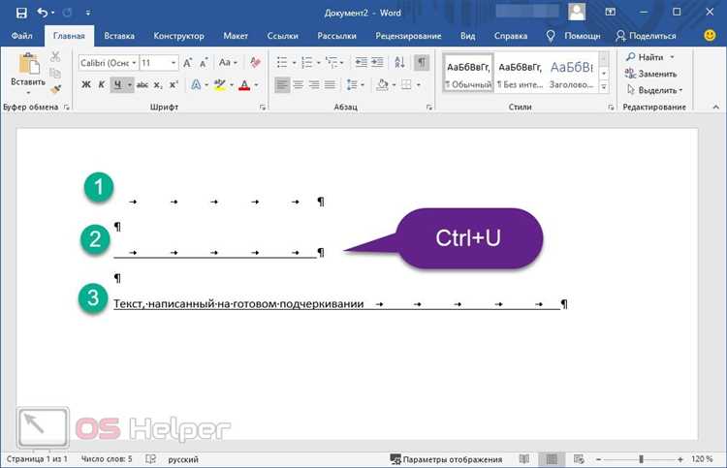Create a bulleted list
The width and height of the screenshot is (727, 468).
click(x=282, y=62)
